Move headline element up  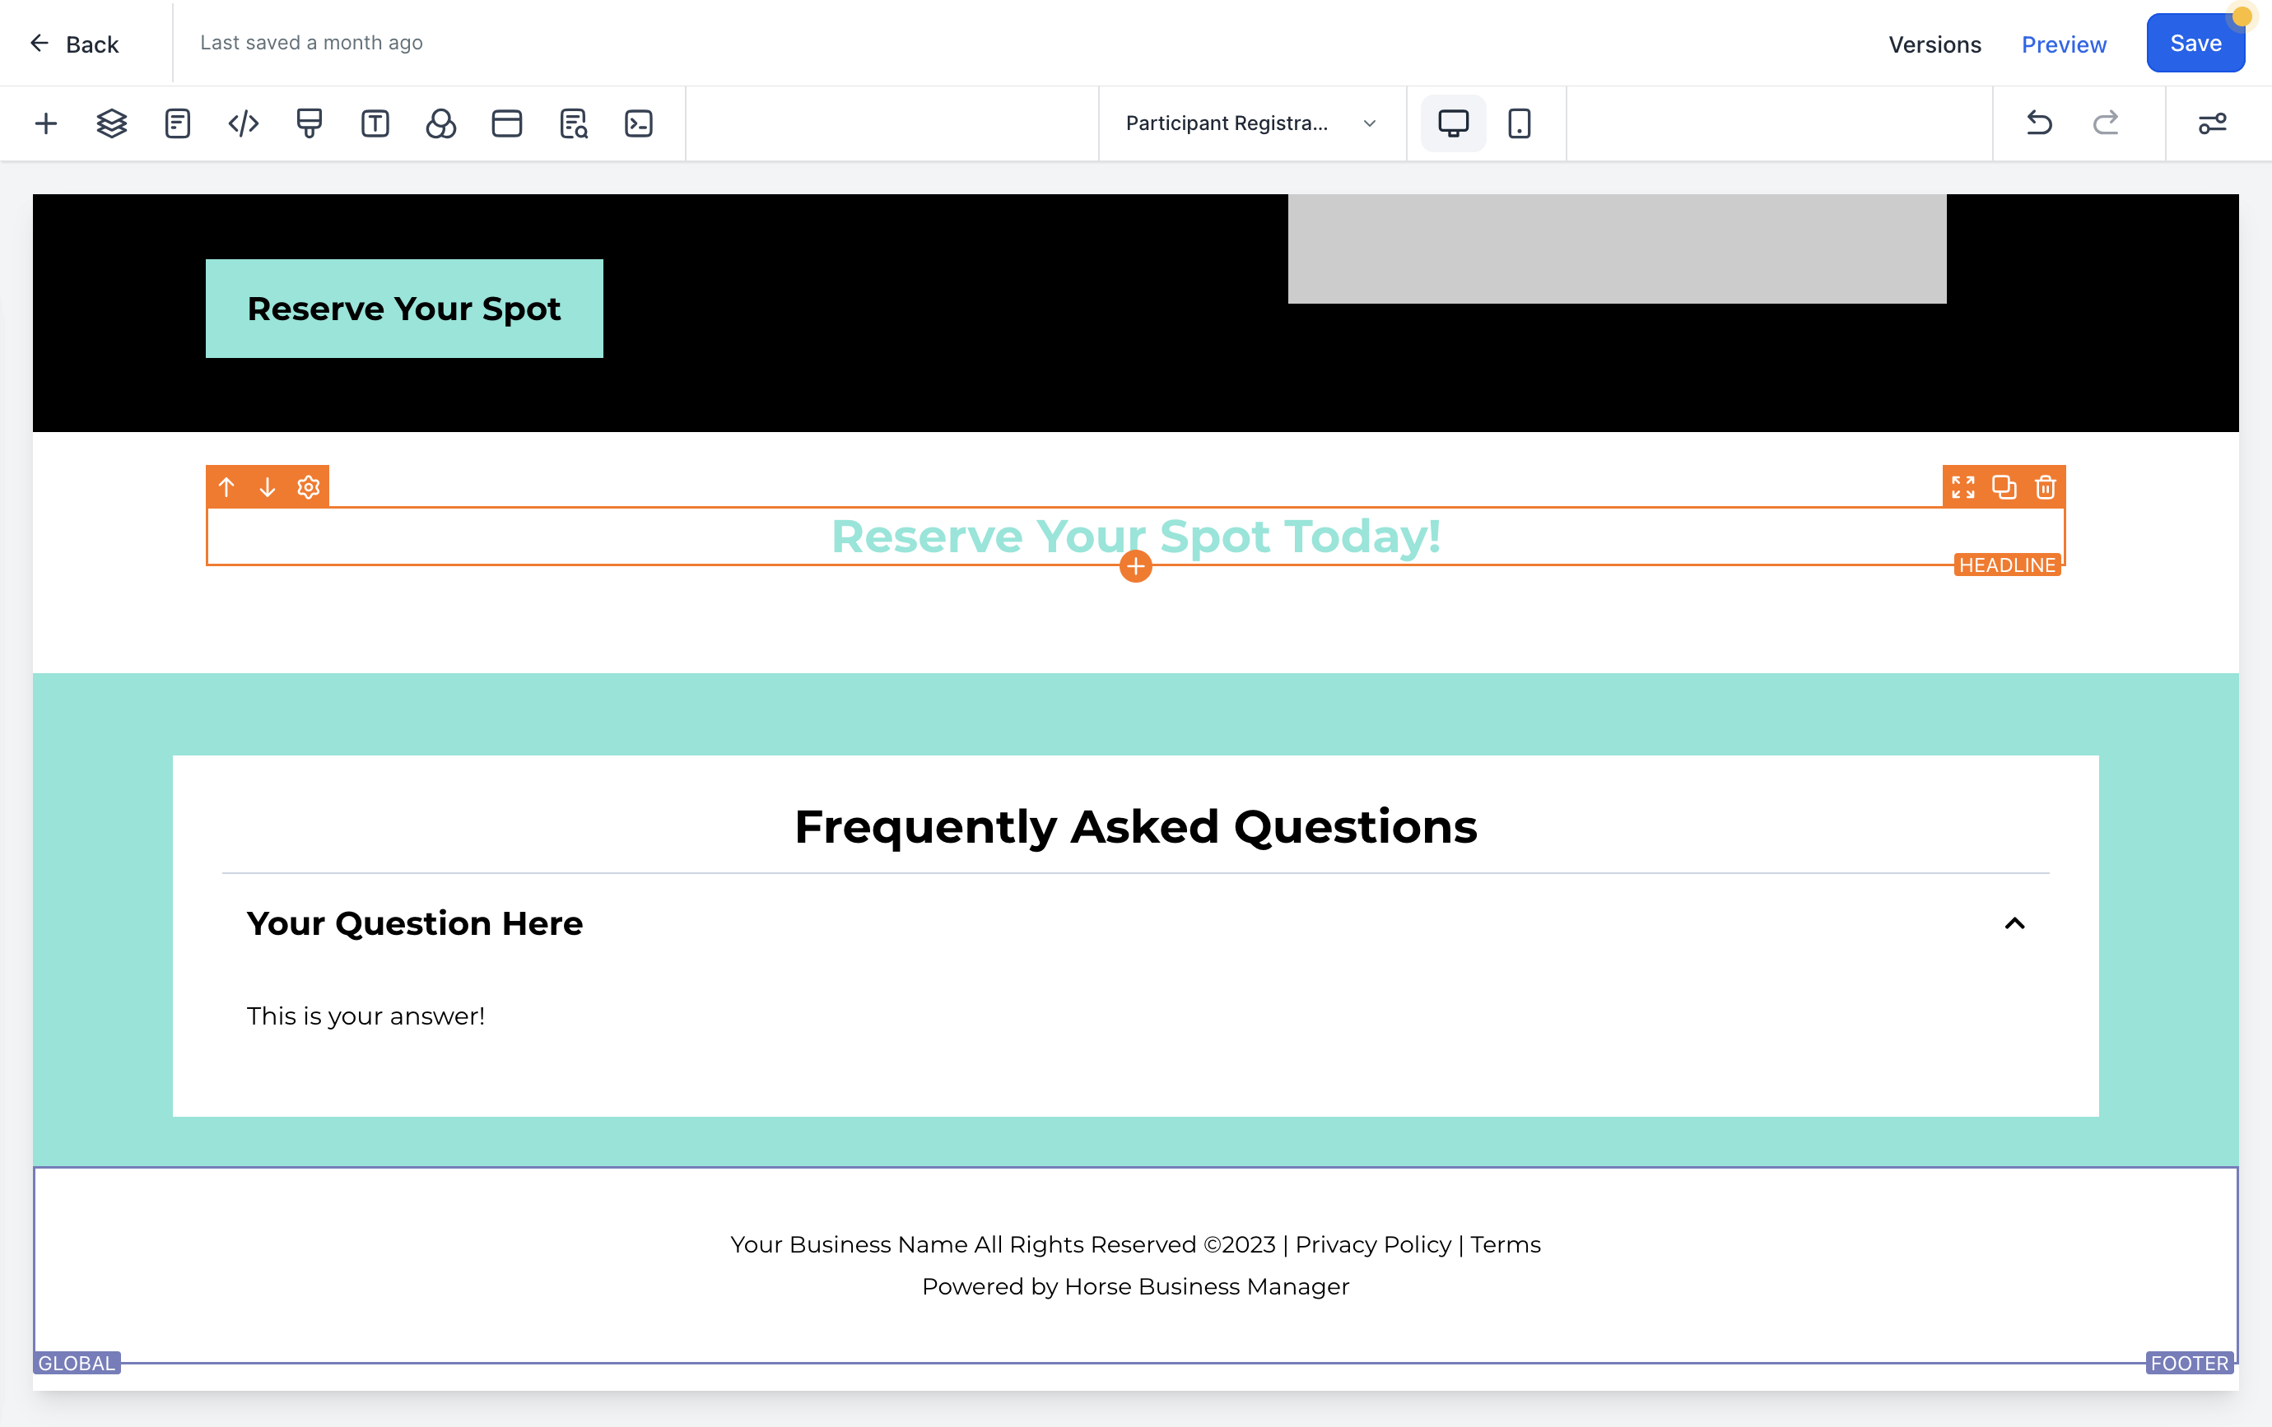click(x=226, y=486)
